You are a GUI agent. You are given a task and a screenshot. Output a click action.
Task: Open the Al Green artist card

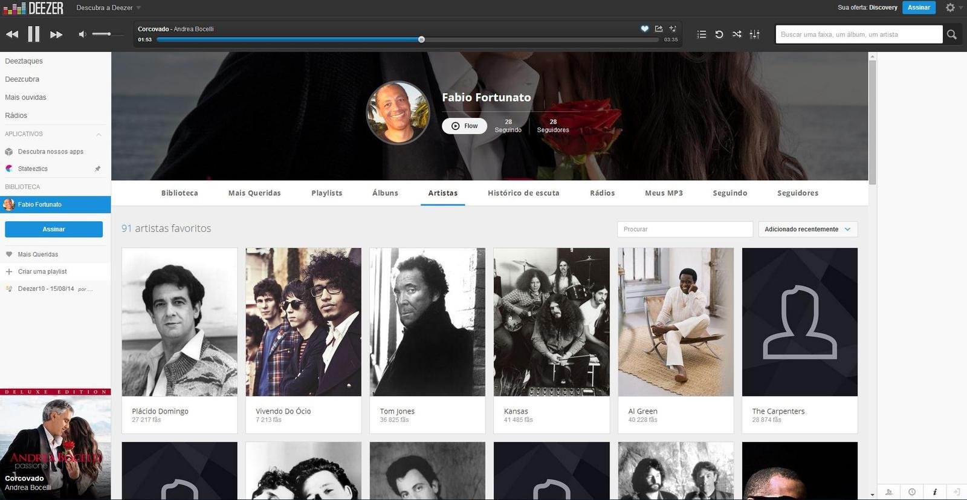tap(676, 340)
